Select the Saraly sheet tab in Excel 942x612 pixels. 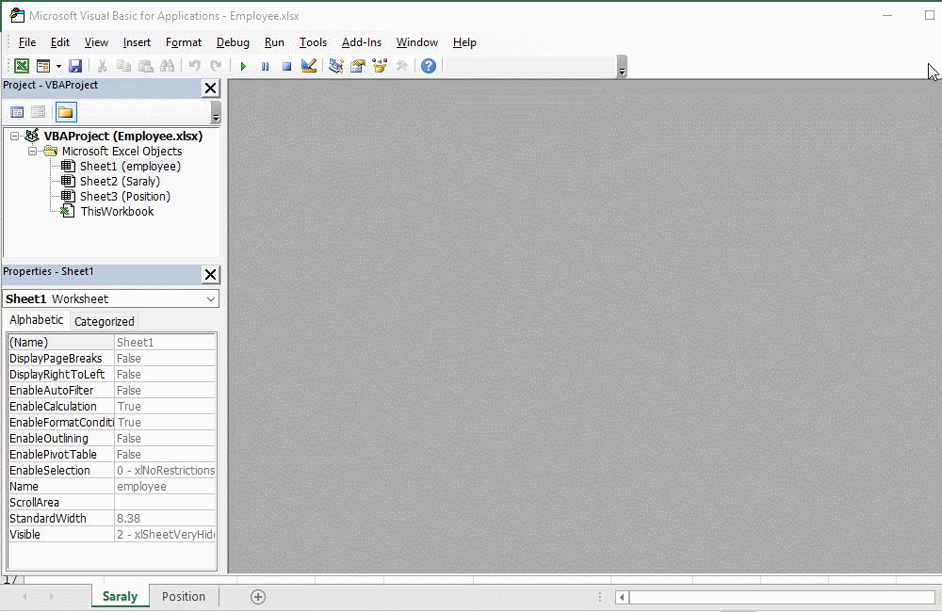[121, 596]
